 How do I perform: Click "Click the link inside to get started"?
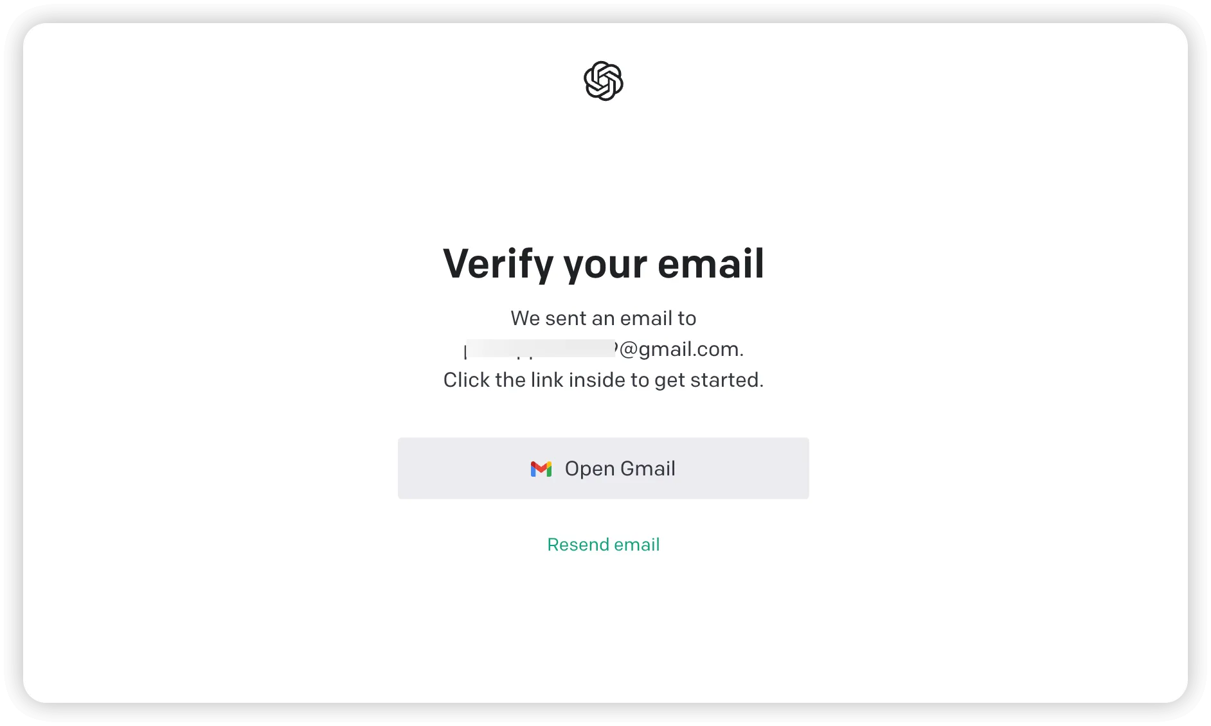pyautogui.click(x=603, y=380)
